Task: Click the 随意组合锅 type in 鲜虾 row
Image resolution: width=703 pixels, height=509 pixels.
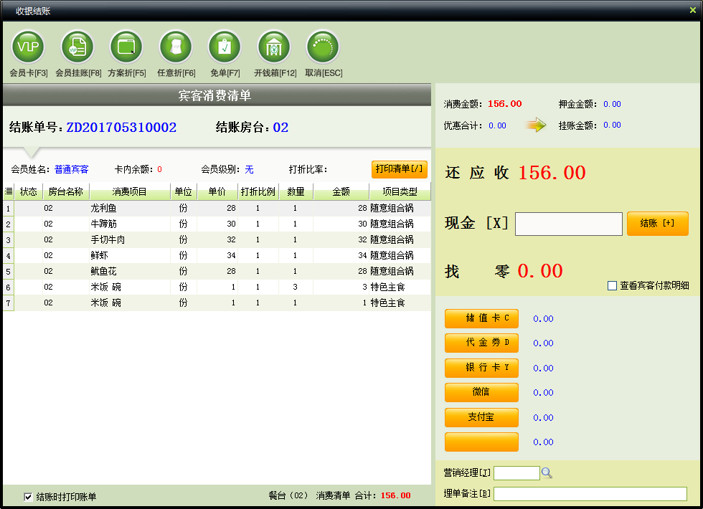Action: click(392, 255)
